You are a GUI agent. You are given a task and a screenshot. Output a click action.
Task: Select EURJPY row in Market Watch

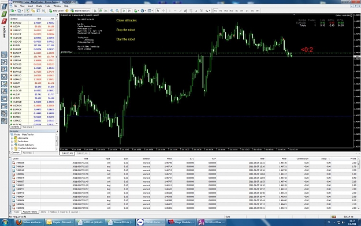tap(32, 46)
